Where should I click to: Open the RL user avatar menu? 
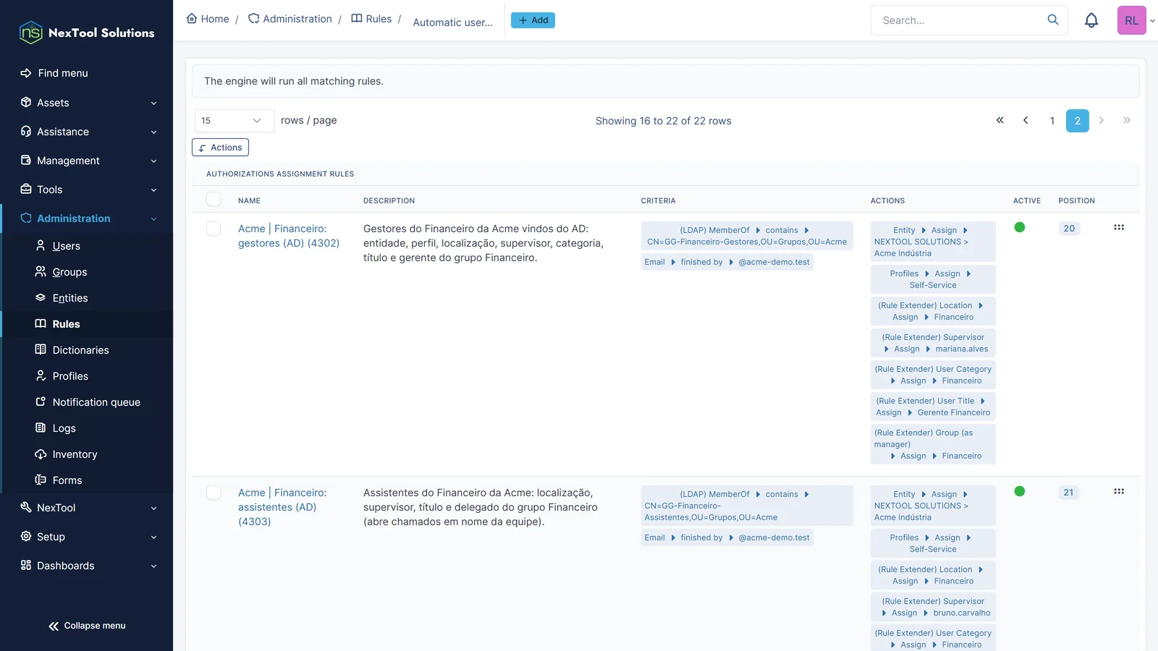click(1132, 20)
